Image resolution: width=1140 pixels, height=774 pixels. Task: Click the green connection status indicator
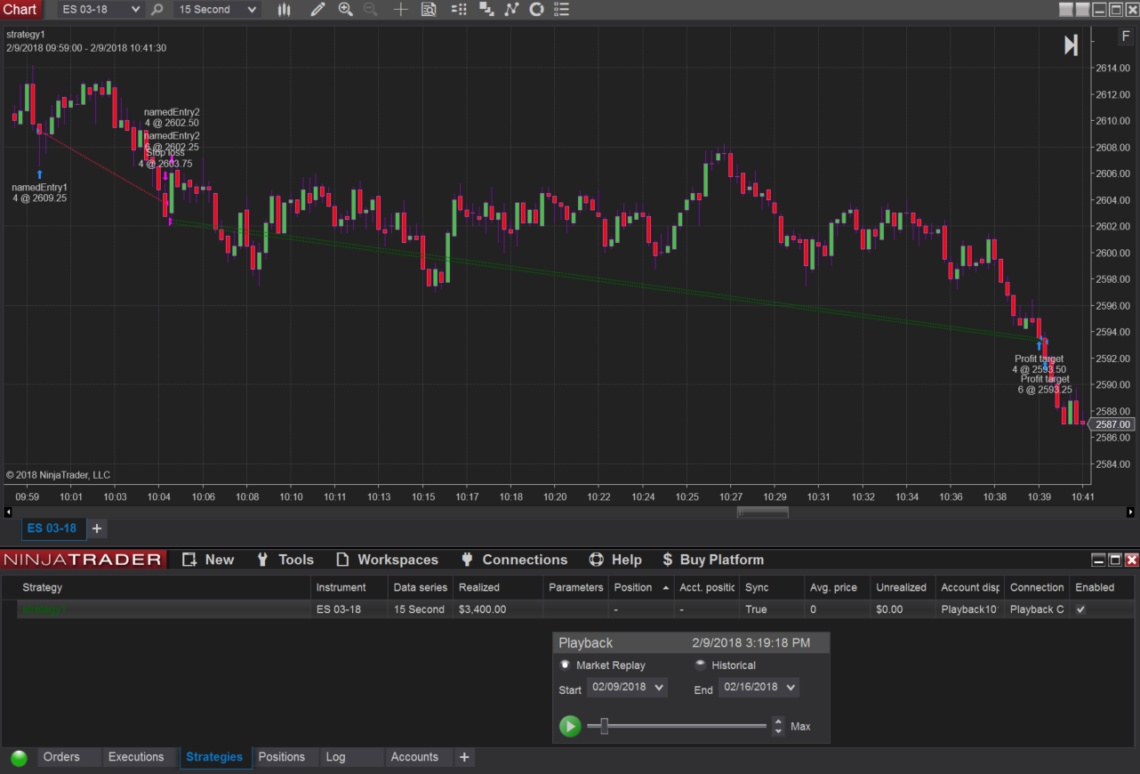tap(19, 758)
